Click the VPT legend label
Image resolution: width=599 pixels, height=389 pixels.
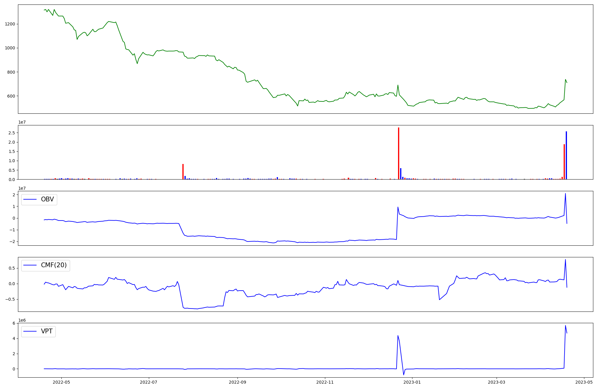coord(47,331)
